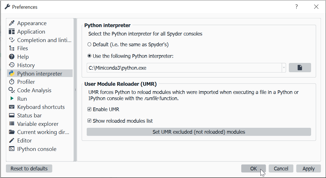Click the Profiler stopwatch icon
The height and width of the screenshot is (178, 326).
coord(12,82)
